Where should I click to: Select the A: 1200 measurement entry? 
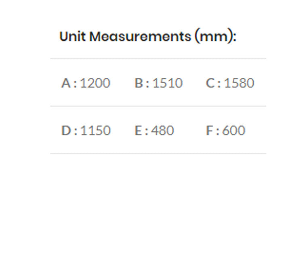tap(86, 83)
